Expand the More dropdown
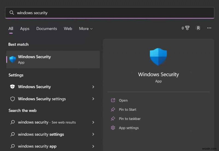Screen dimensions: 219x151 point(86,29)
